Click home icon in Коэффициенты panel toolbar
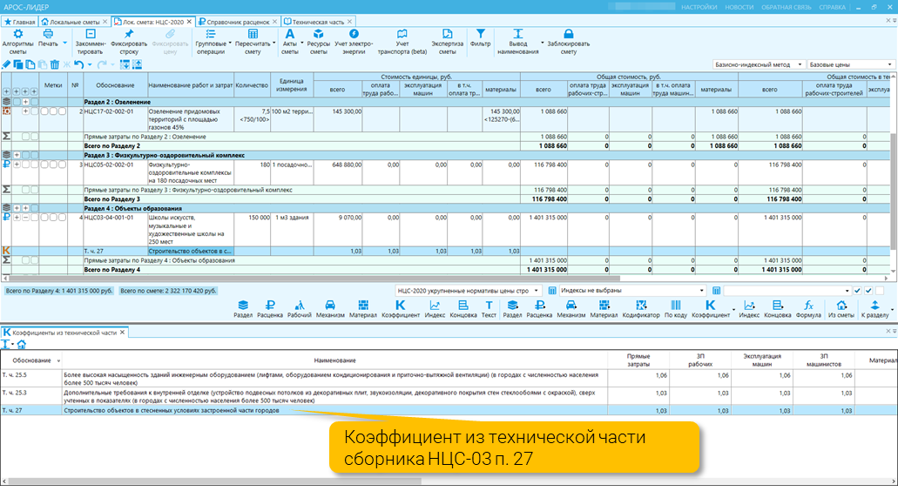The image size is (898, 491). tap(21, 344)
